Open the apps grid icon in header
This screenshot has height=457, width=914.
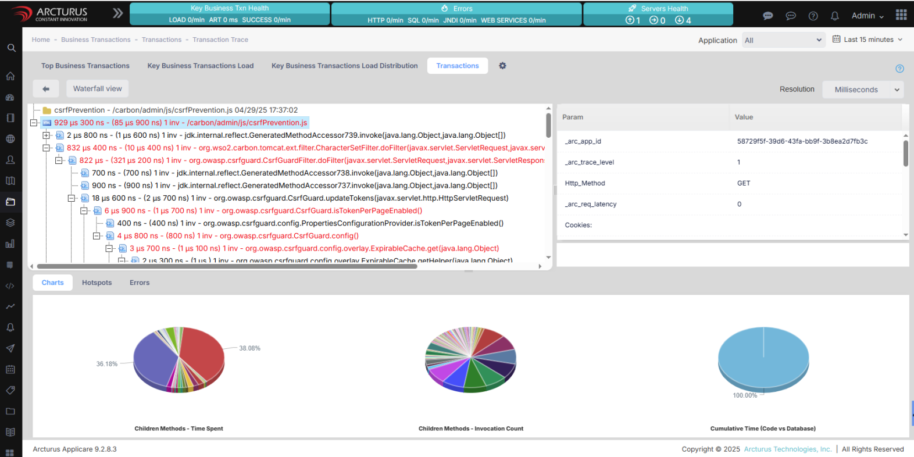pyautogui.click(x=901, y=15)
